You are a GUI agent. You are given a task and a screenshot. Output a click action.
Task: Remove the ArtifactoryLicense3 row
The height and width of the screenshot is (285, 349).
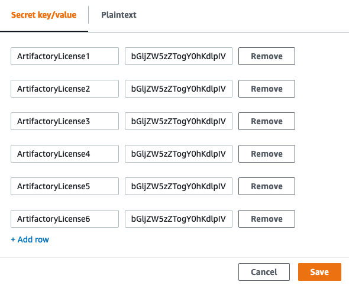267,121
